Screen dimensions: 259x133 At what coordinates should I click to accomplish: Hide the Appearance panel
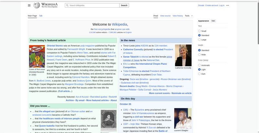213,21
